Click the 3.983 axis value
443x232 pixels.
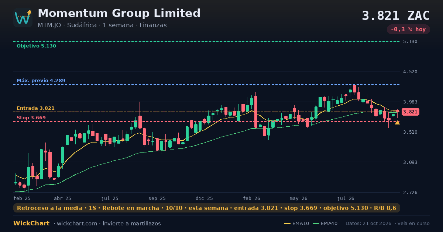click(411, 102)
